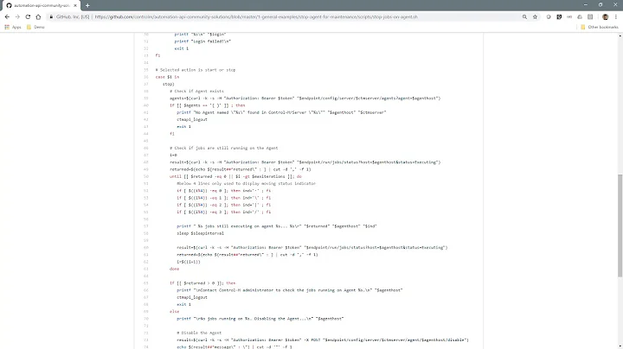
Task: Click the line starting with 'agents=$(curl'
Action: (x=305, y=98)
